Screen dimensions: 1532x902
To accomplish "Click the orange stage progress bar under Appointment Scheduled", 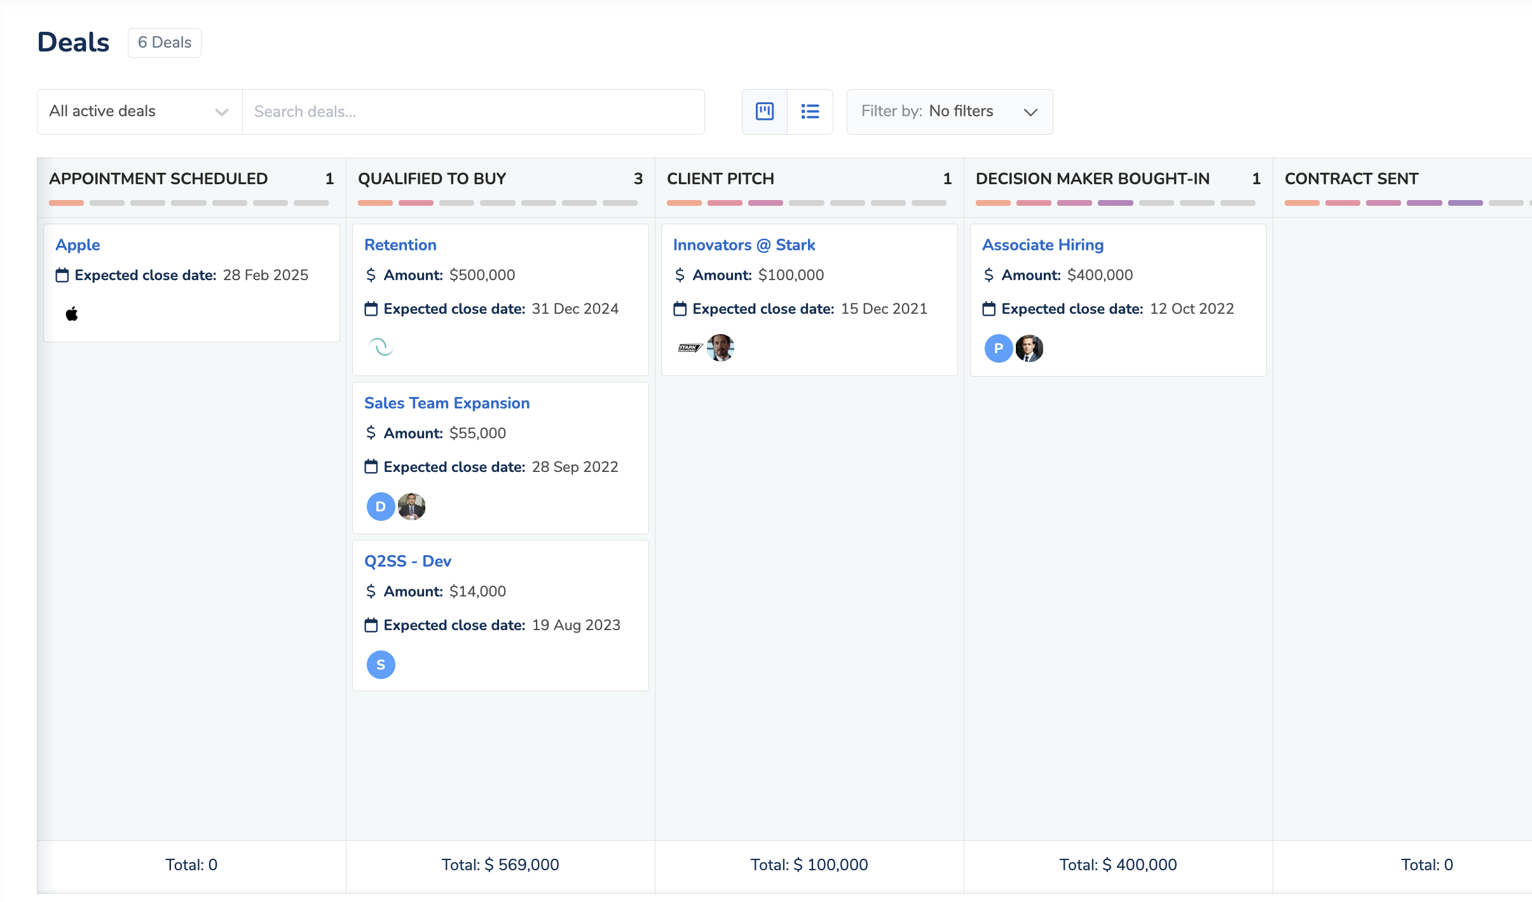I will (x=66, y=203).
